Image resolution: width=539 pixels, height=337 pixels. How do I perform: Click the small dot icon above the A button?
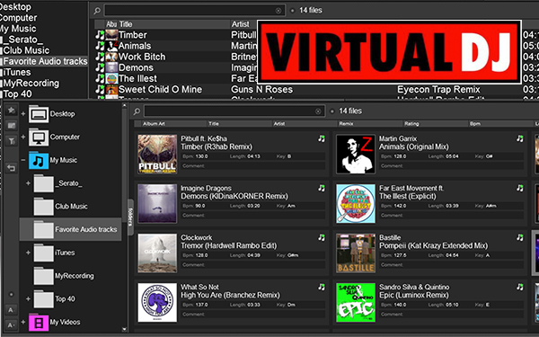(x=11, y=295)
